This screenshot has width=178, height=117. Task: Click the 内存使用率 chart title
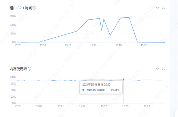tap(18, 69)
